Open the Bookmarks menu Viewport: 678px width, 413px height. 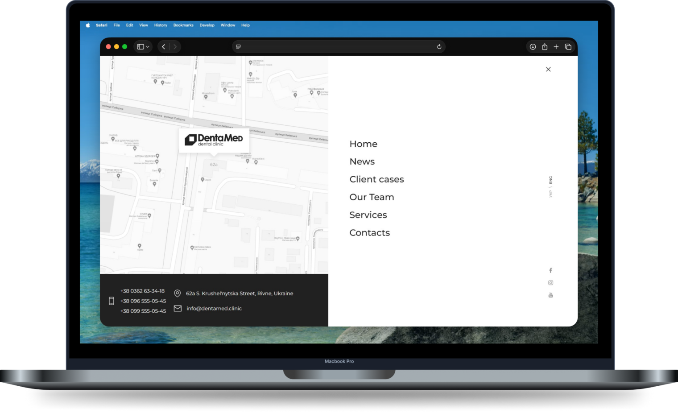pos(183,25)
